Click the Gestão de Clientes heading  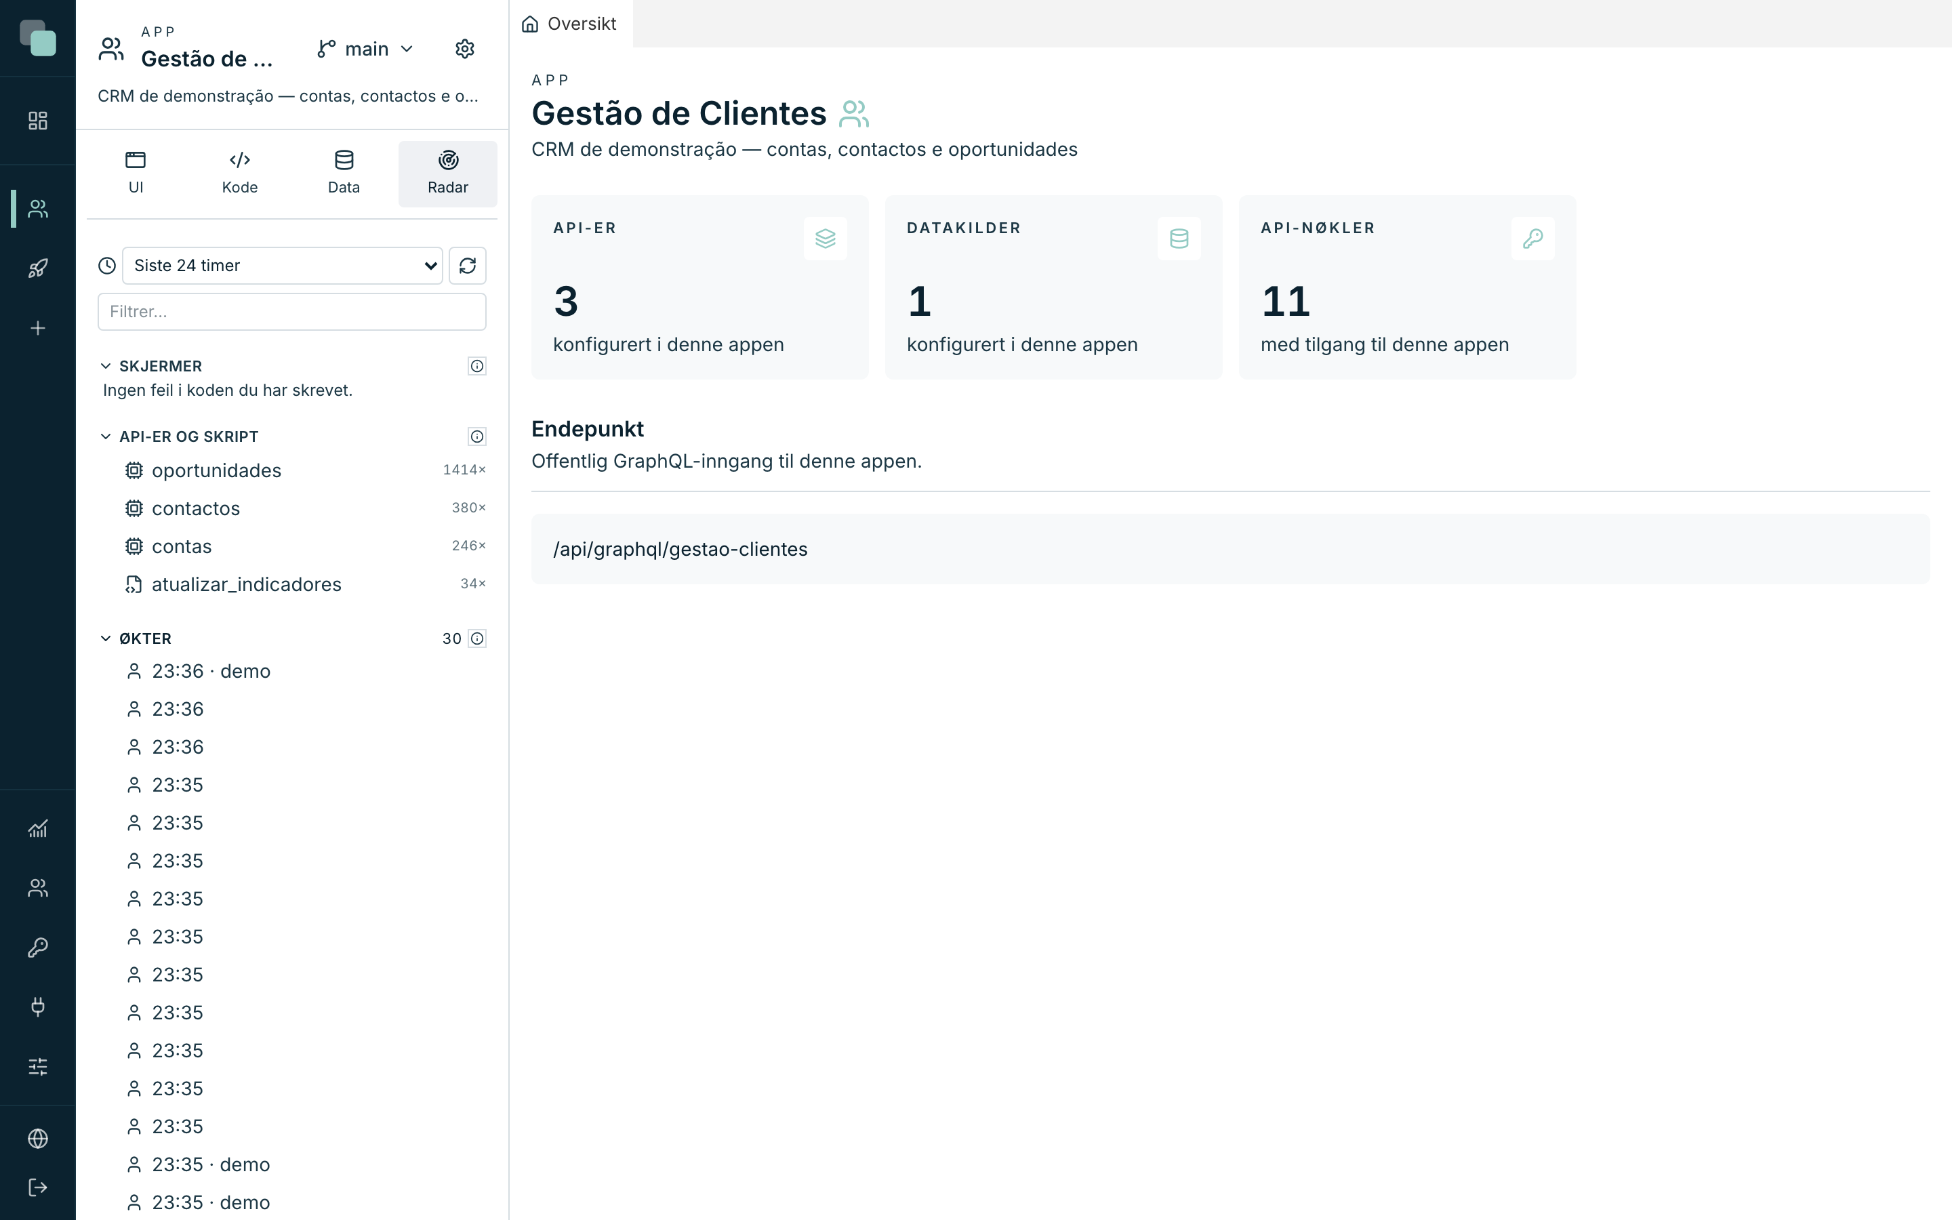pos(679,114)
